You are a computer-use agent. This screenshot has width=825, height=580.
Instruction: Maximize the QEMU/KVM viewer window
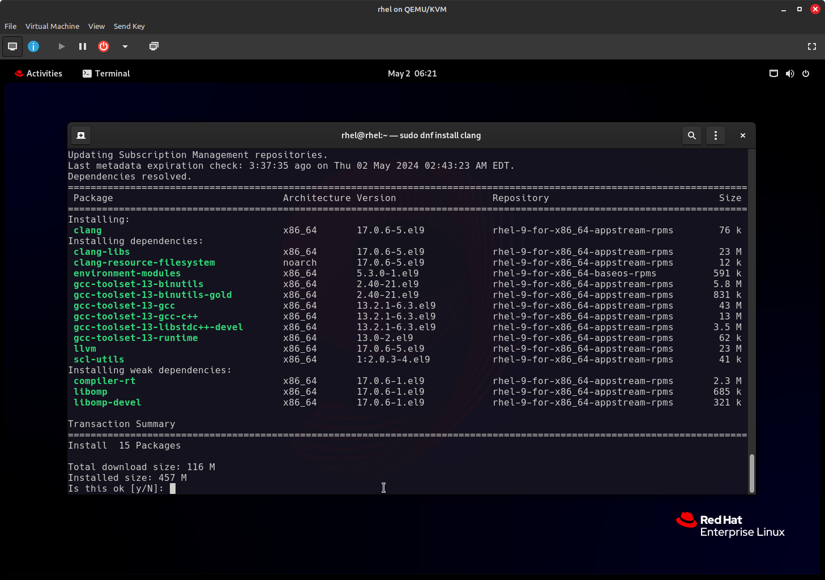pos(800,9)
